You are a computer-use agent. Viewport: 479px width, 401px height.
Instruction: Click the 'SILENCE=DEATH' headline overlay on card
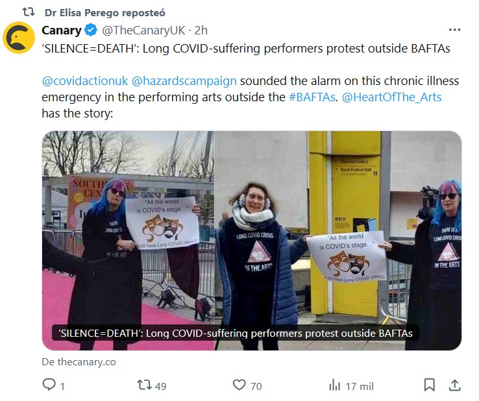click(235, 333)
